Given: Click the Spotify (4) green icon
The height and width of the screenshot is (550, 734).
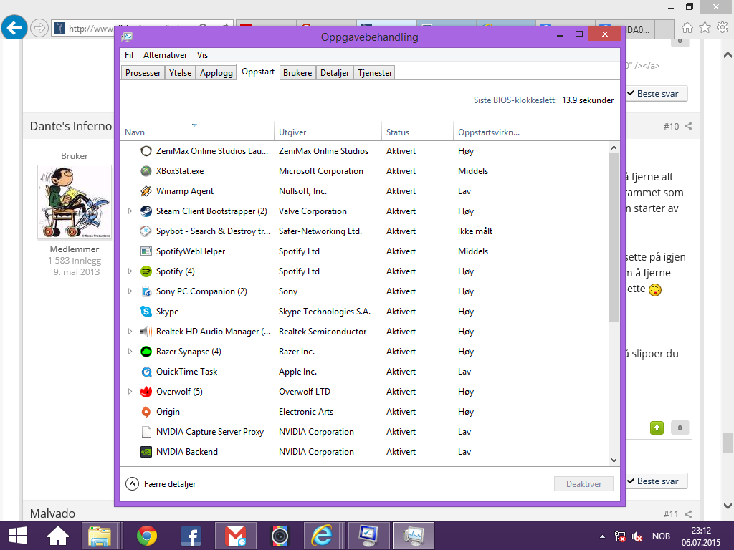Looking at the screenshot, I should pos(146,271).
